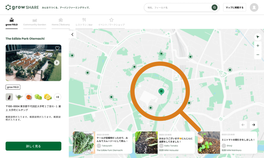Click the green search magnifier button
This screenshot has width=264, height=158.
[x=214, y=7]
